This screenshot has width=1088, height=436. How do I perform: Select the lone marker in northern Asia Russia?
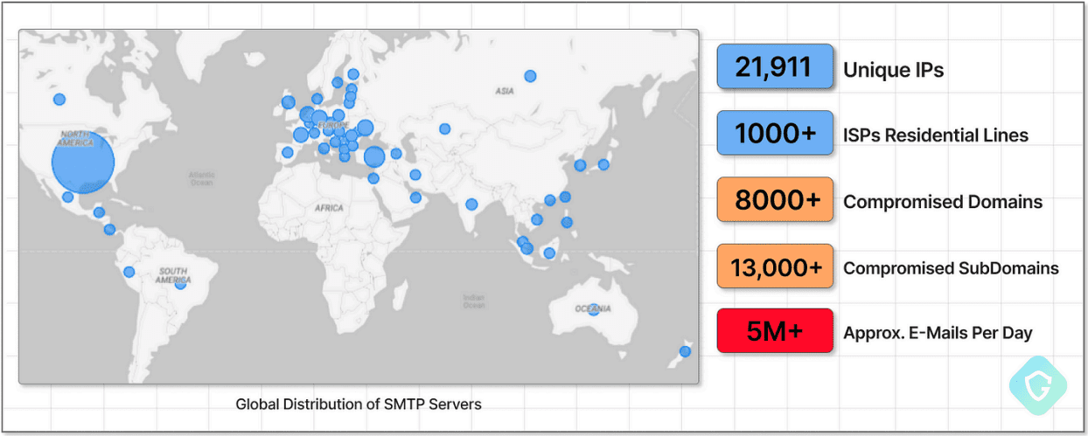click(x=530, y=76)
